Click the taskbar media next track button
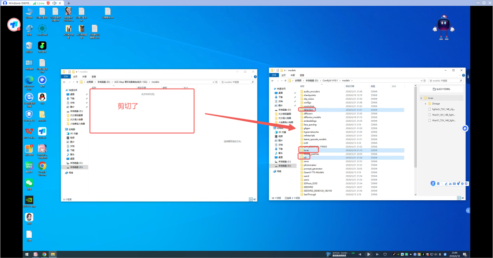 377,254
